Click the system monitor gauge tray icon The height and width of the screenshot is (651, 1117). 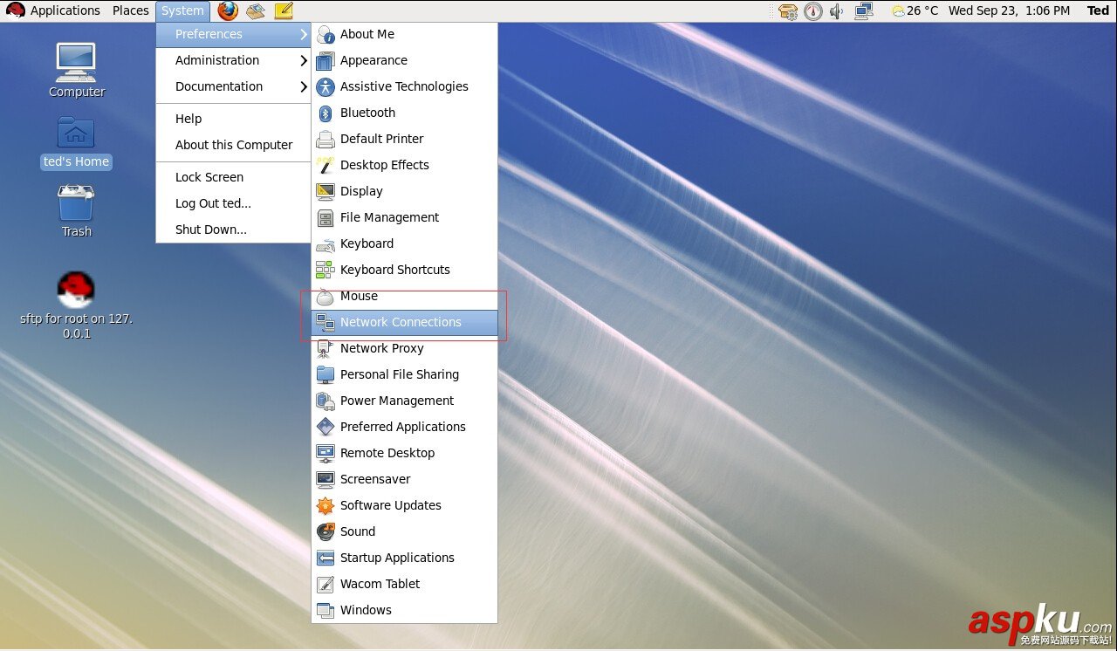(812, 10)
